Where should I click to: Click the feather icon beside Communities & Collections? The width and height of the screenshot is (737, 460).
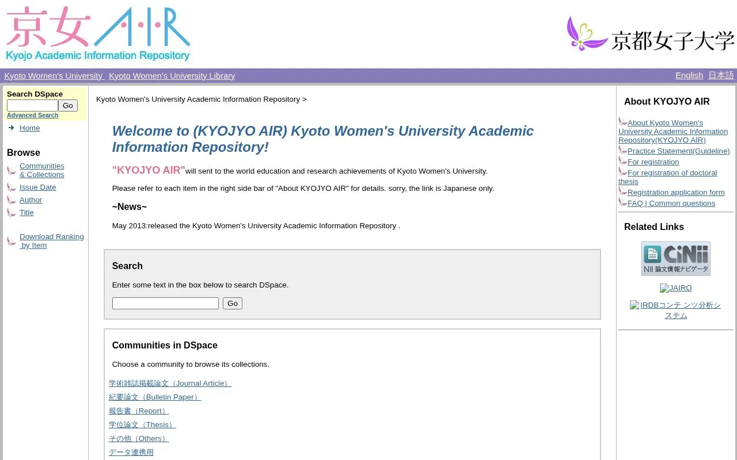click(12, 171)
